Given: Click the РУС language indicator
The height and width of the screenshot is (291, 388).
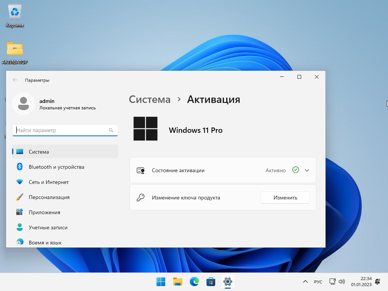Looking at the screenshot, I should coord(318,282).
